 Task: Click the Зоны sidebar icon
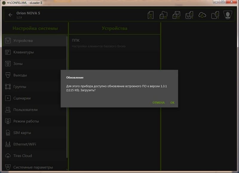(x=8, y=64)
